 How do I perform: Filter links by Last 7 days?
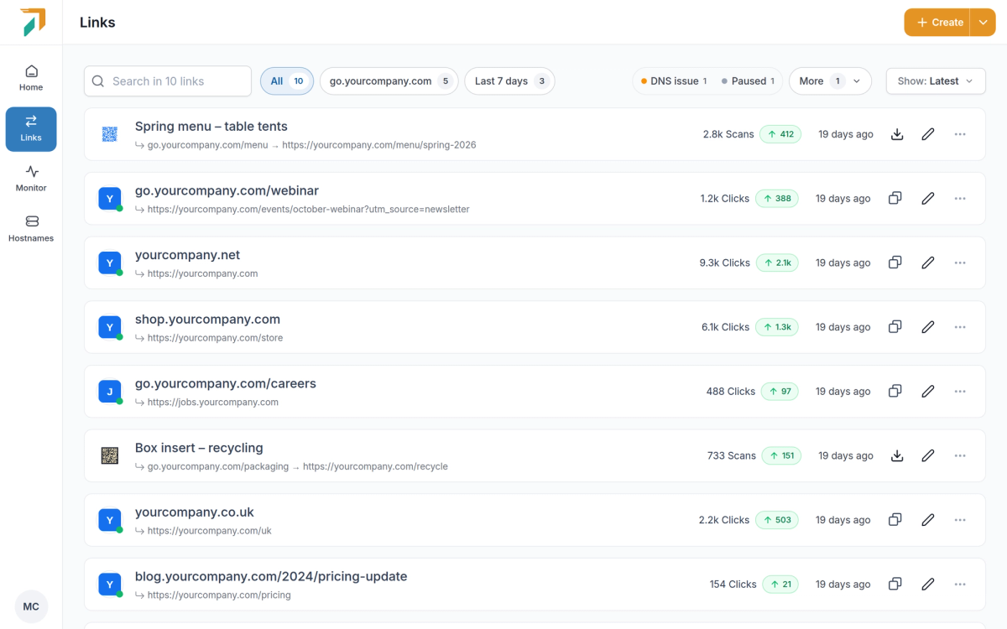509,81
